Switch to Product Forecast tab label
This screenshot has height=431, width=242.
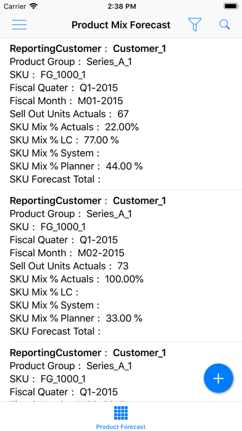click(121, 427)
